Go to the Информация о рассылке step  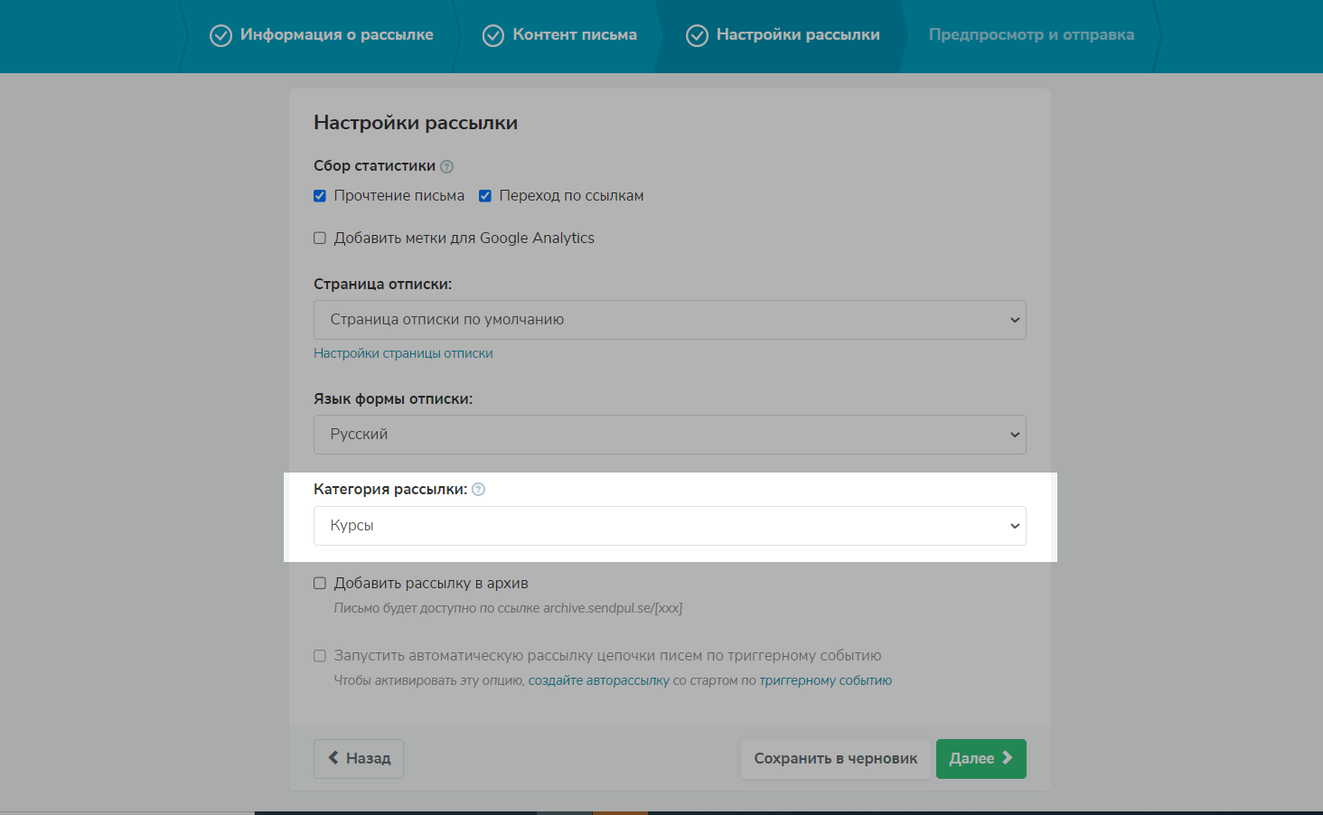point(336,35)
